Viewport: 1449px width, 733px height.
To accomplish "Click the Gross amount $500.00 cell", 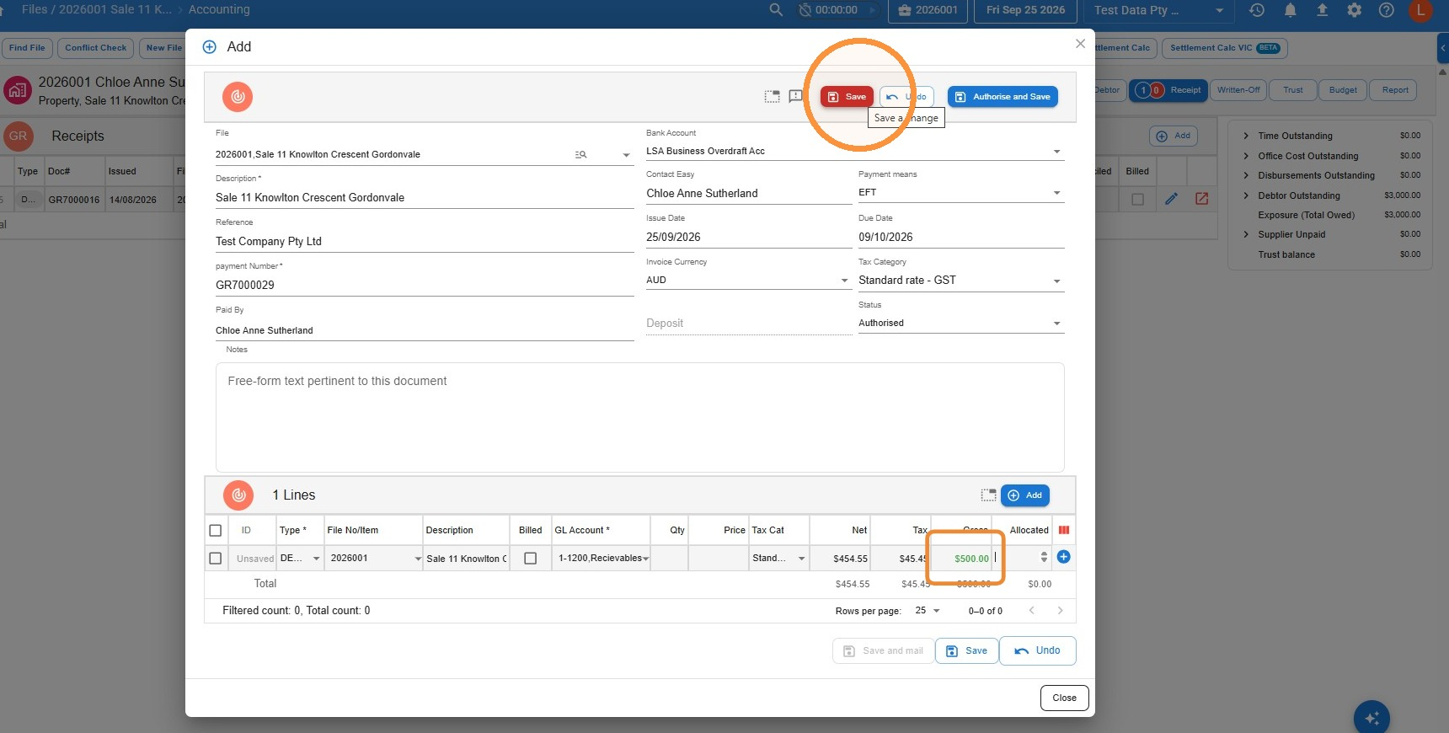I will point(961,559).
